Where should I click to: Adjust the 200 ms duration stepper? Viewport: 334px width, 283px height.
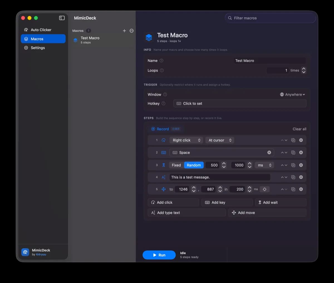[x=250, y=189]
